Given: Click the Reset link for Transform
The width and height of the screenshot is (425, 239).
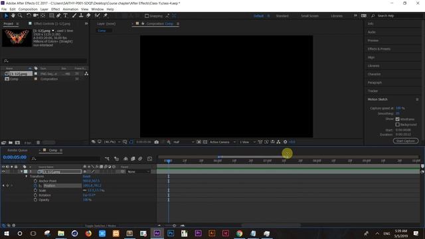Looking at the screenshot, I should pyautogui.click(x=86, y=176).
